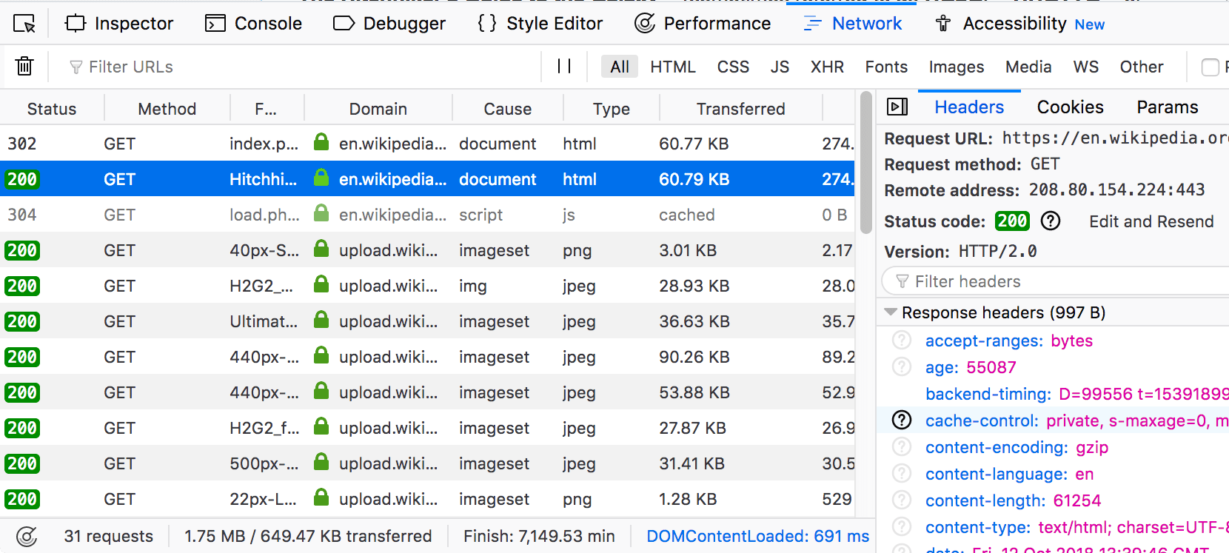Open the Params details tab

(x=1168, y=107)
